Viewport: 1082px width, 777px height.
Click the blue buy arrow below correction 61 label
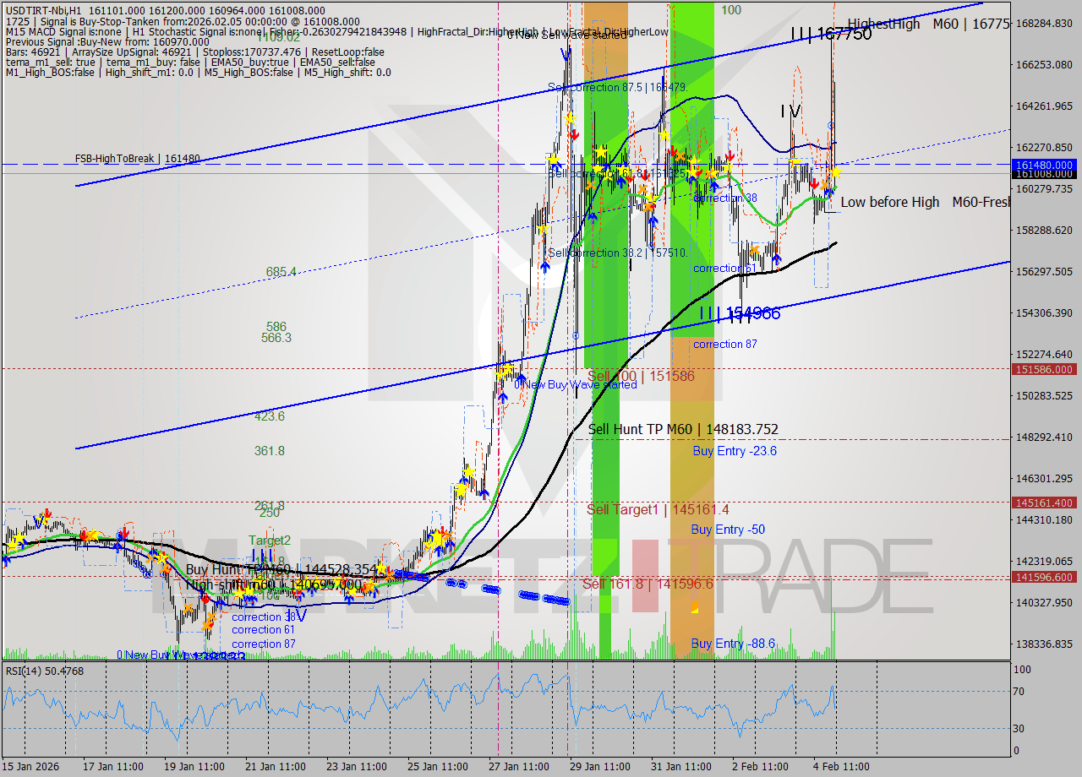click(777, 258)
